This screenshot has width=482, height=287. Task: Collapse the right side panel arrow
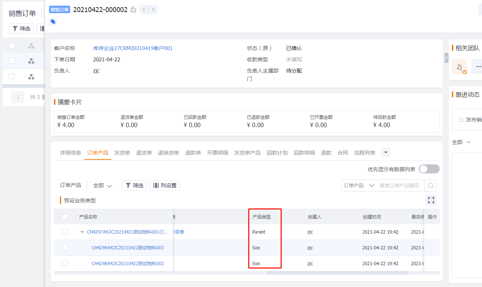(x=446, y=58)
